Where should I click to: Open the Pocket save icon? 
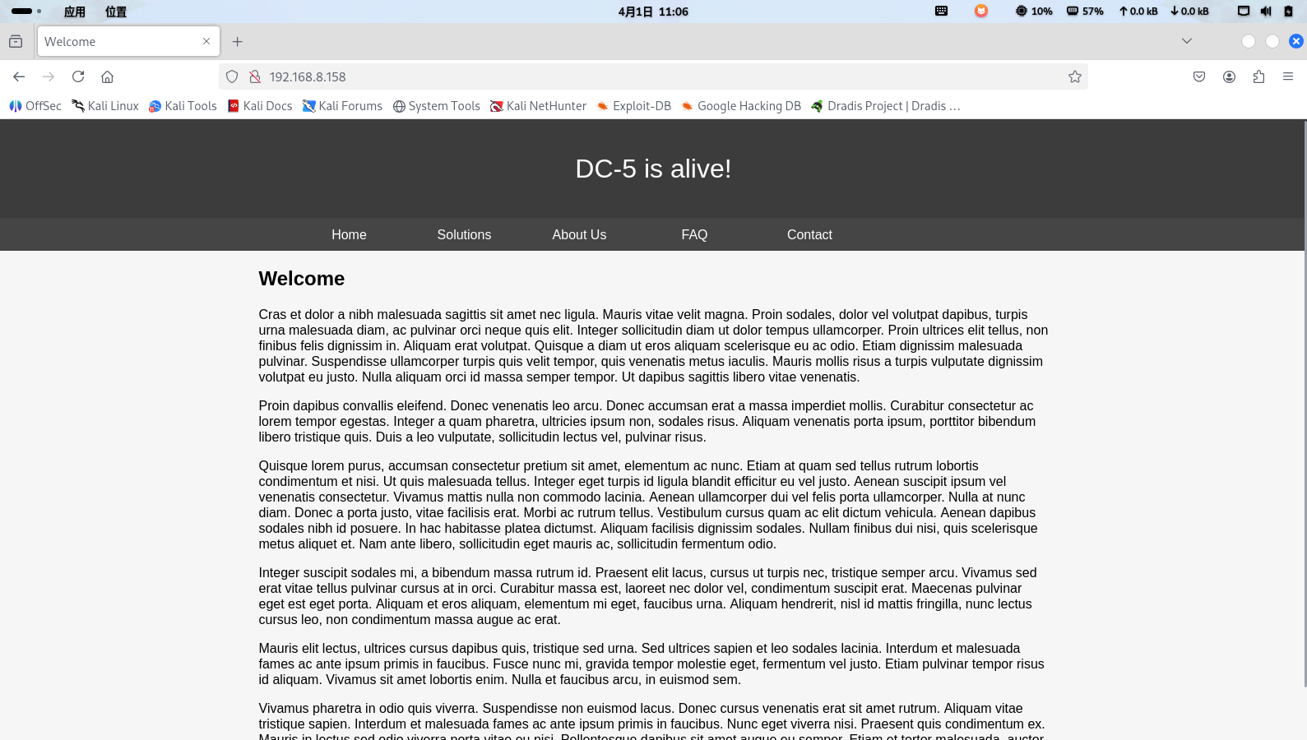1199,76
